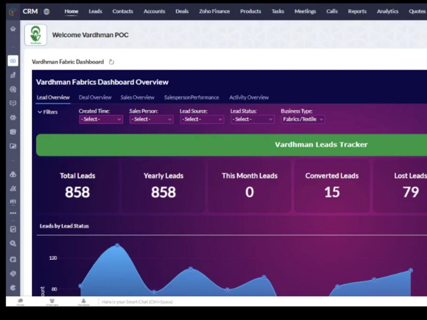Viewport: 427px width, 320px height.
Task: Select the Lead Overview tab
Action: point(53,97)
